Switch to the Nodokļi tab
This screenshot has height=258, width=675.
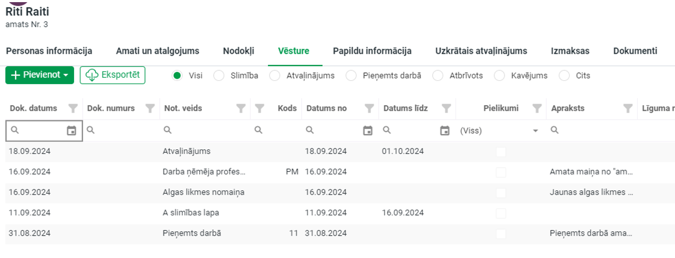coord(239,51)
